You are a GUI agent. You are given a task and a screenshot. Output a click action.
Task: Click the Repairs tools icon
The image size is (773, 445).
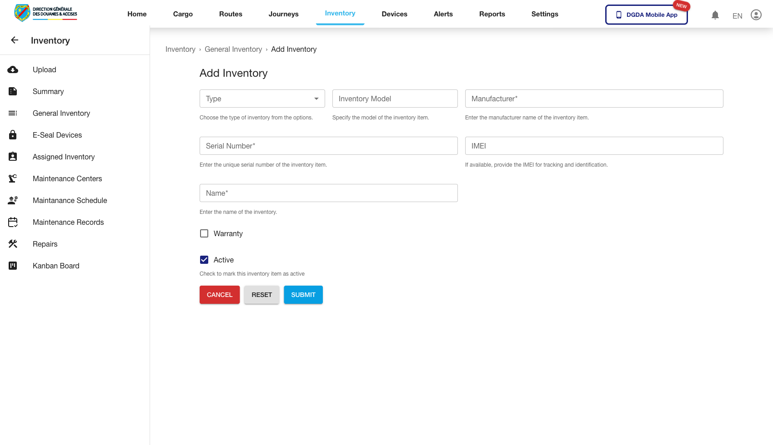[x=13, y=244]
